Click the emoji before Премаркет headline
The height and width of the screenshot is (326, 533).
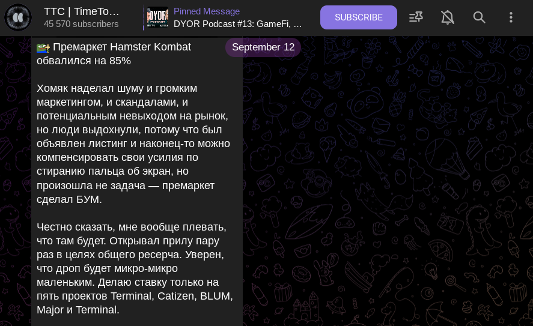pos(43,47)
